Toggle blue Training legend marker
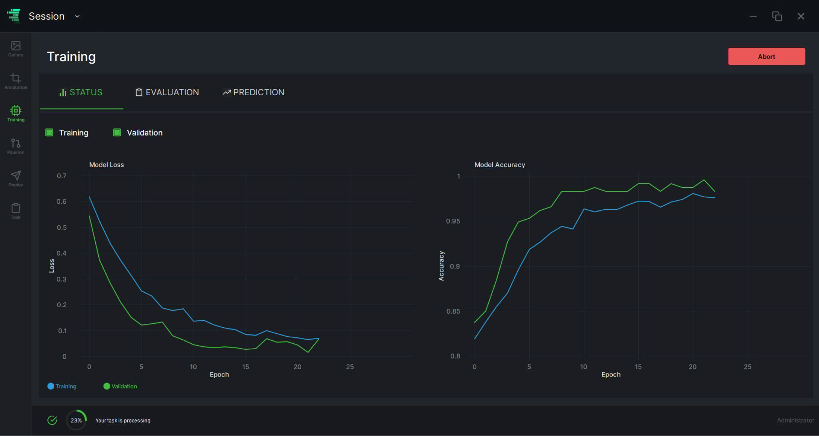Screen dimensions: 819x436 pos(51,386)
